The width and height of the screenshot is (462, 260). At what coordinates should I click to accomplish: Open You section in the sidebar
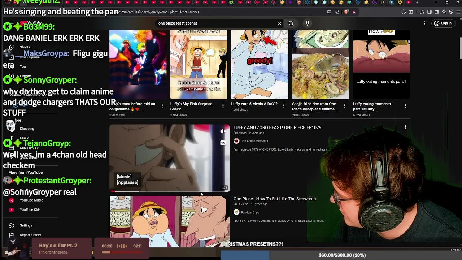click(x=23, y=66)
